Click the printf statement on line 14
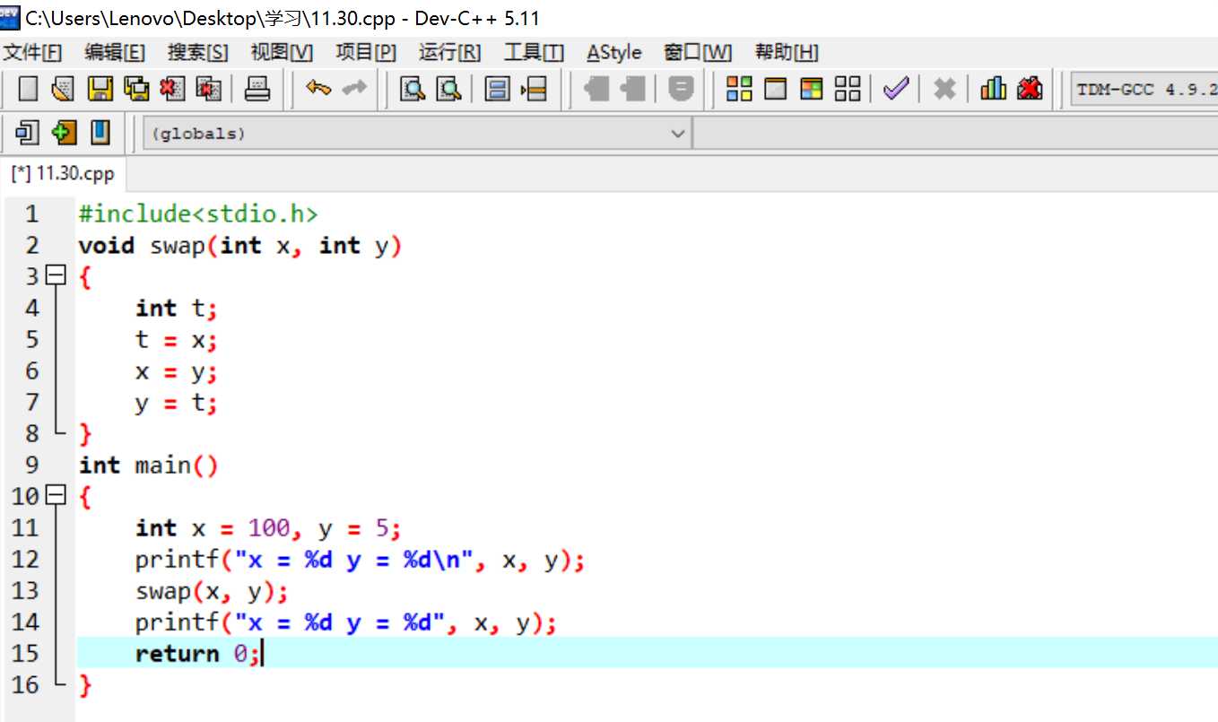 346,622
